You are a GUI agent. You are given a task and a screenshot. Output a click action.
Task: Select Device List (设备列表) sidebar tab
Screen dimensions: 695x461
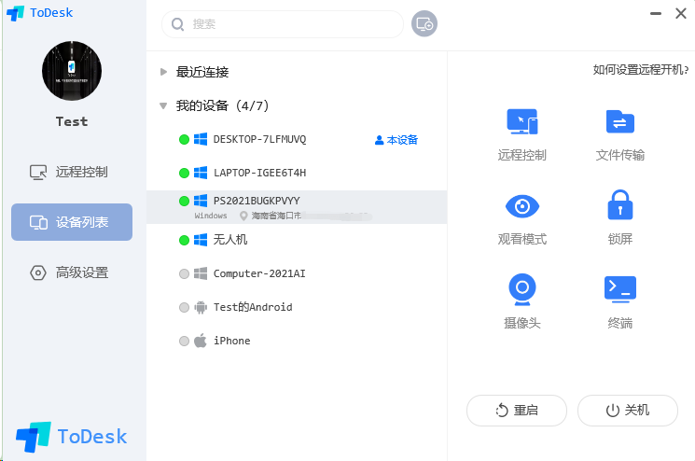[x=72, y=222]
